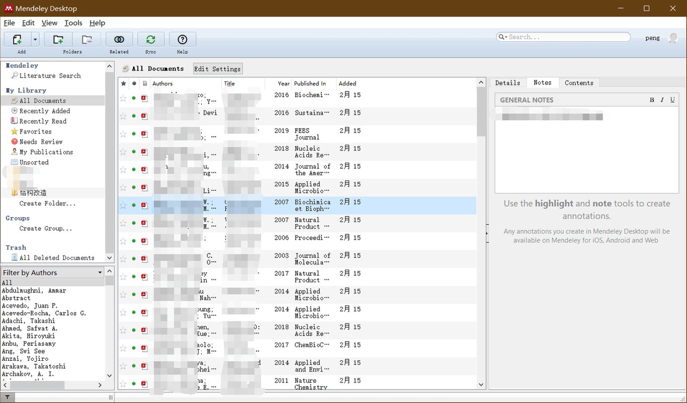Collapse the right details panel arrow
This screenshot has width=687, height=403.
coord(487,233)
